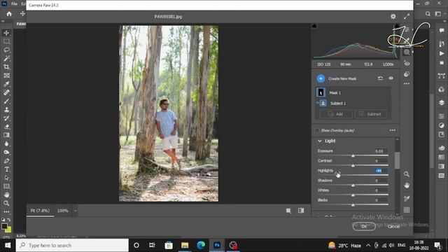Image resolution: width=448 pixels, height=252 pixels.
Task: Select the Magic Wand tool
Action: coord(6,59)
